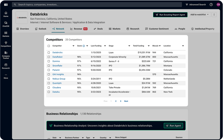Click the Home icon in the sidebar
223x140 pixels.
[6, 14]
